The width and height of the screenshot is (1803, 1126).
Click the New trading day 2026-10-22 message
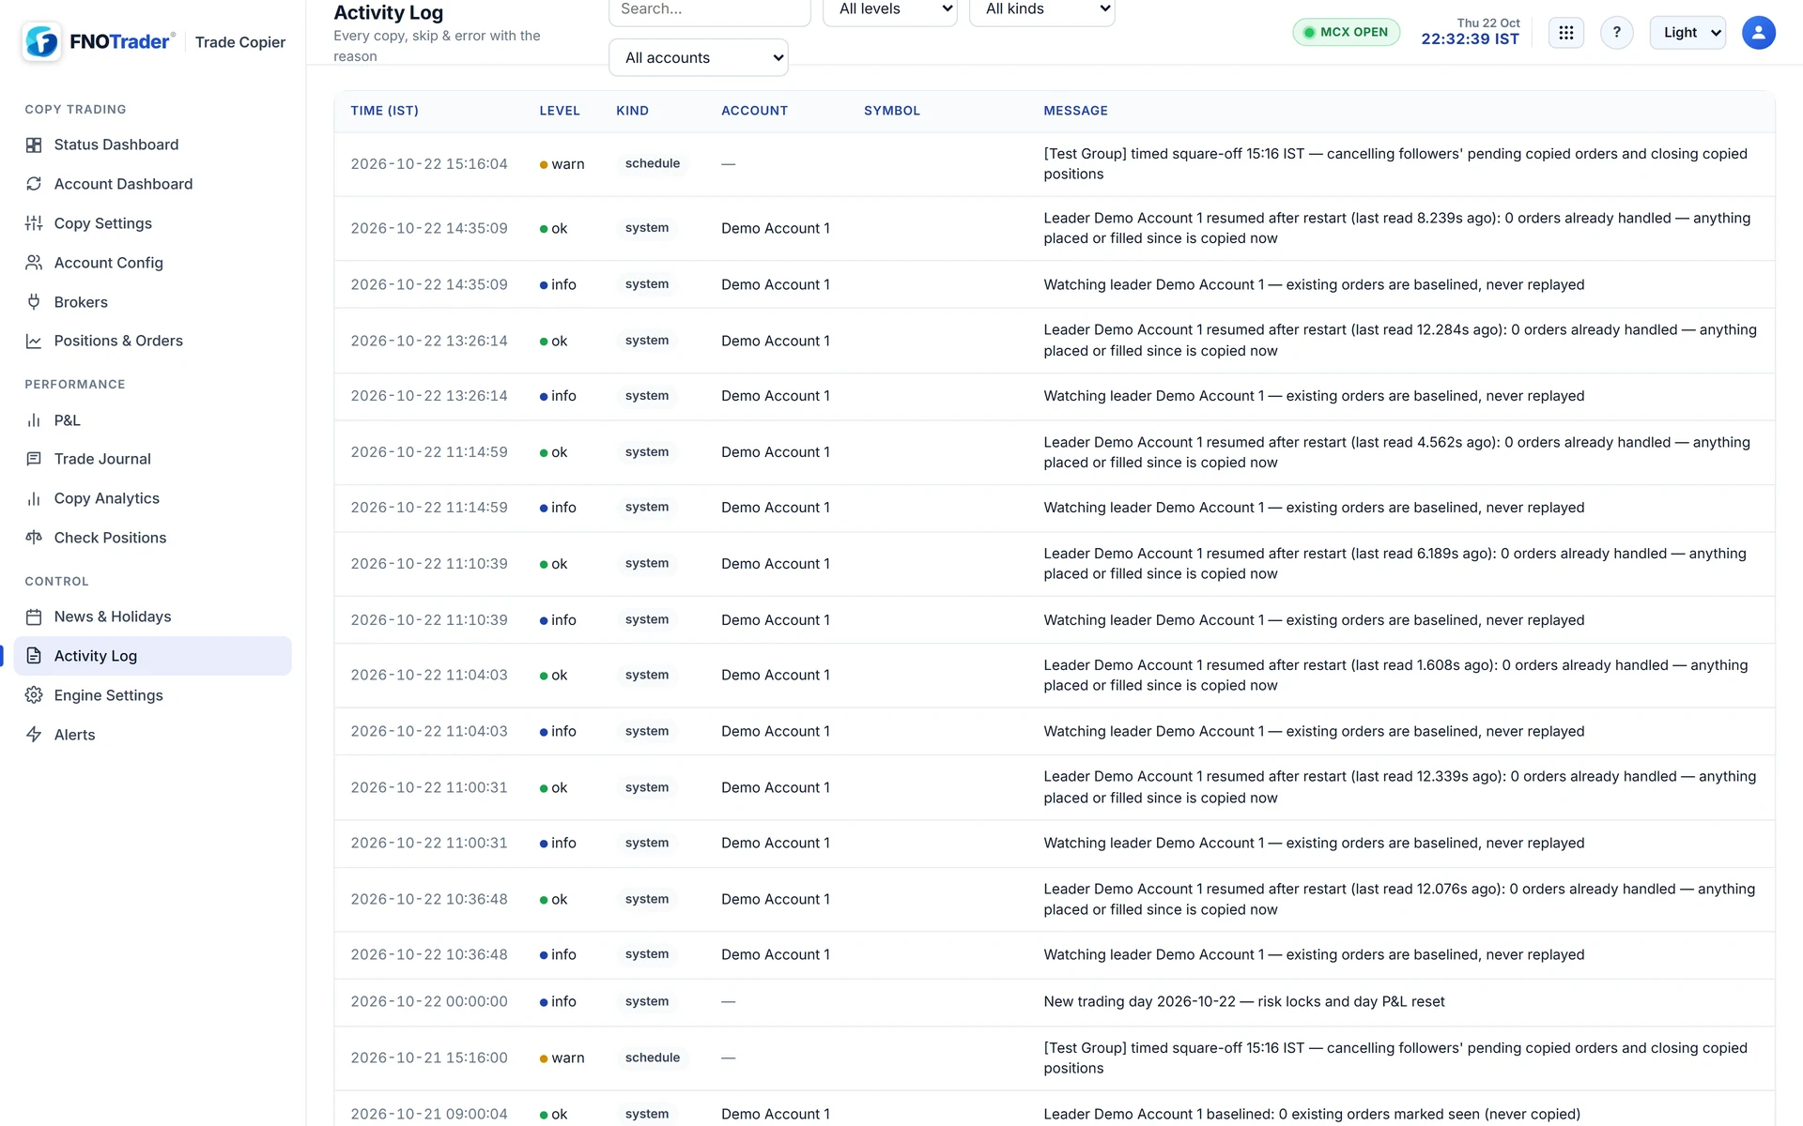pos(1243,1002)
